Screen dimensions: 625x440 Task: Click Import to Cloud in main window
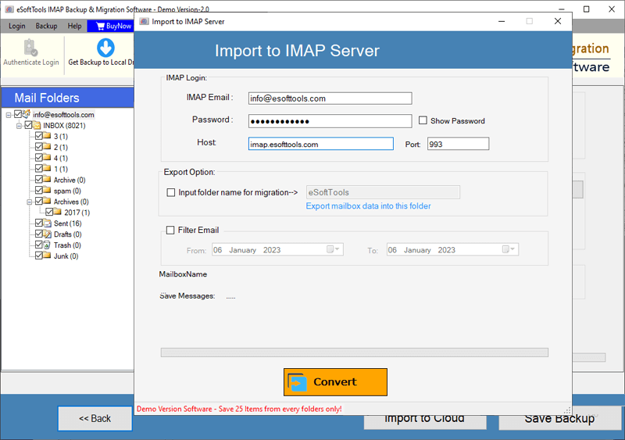coord(425,421)
